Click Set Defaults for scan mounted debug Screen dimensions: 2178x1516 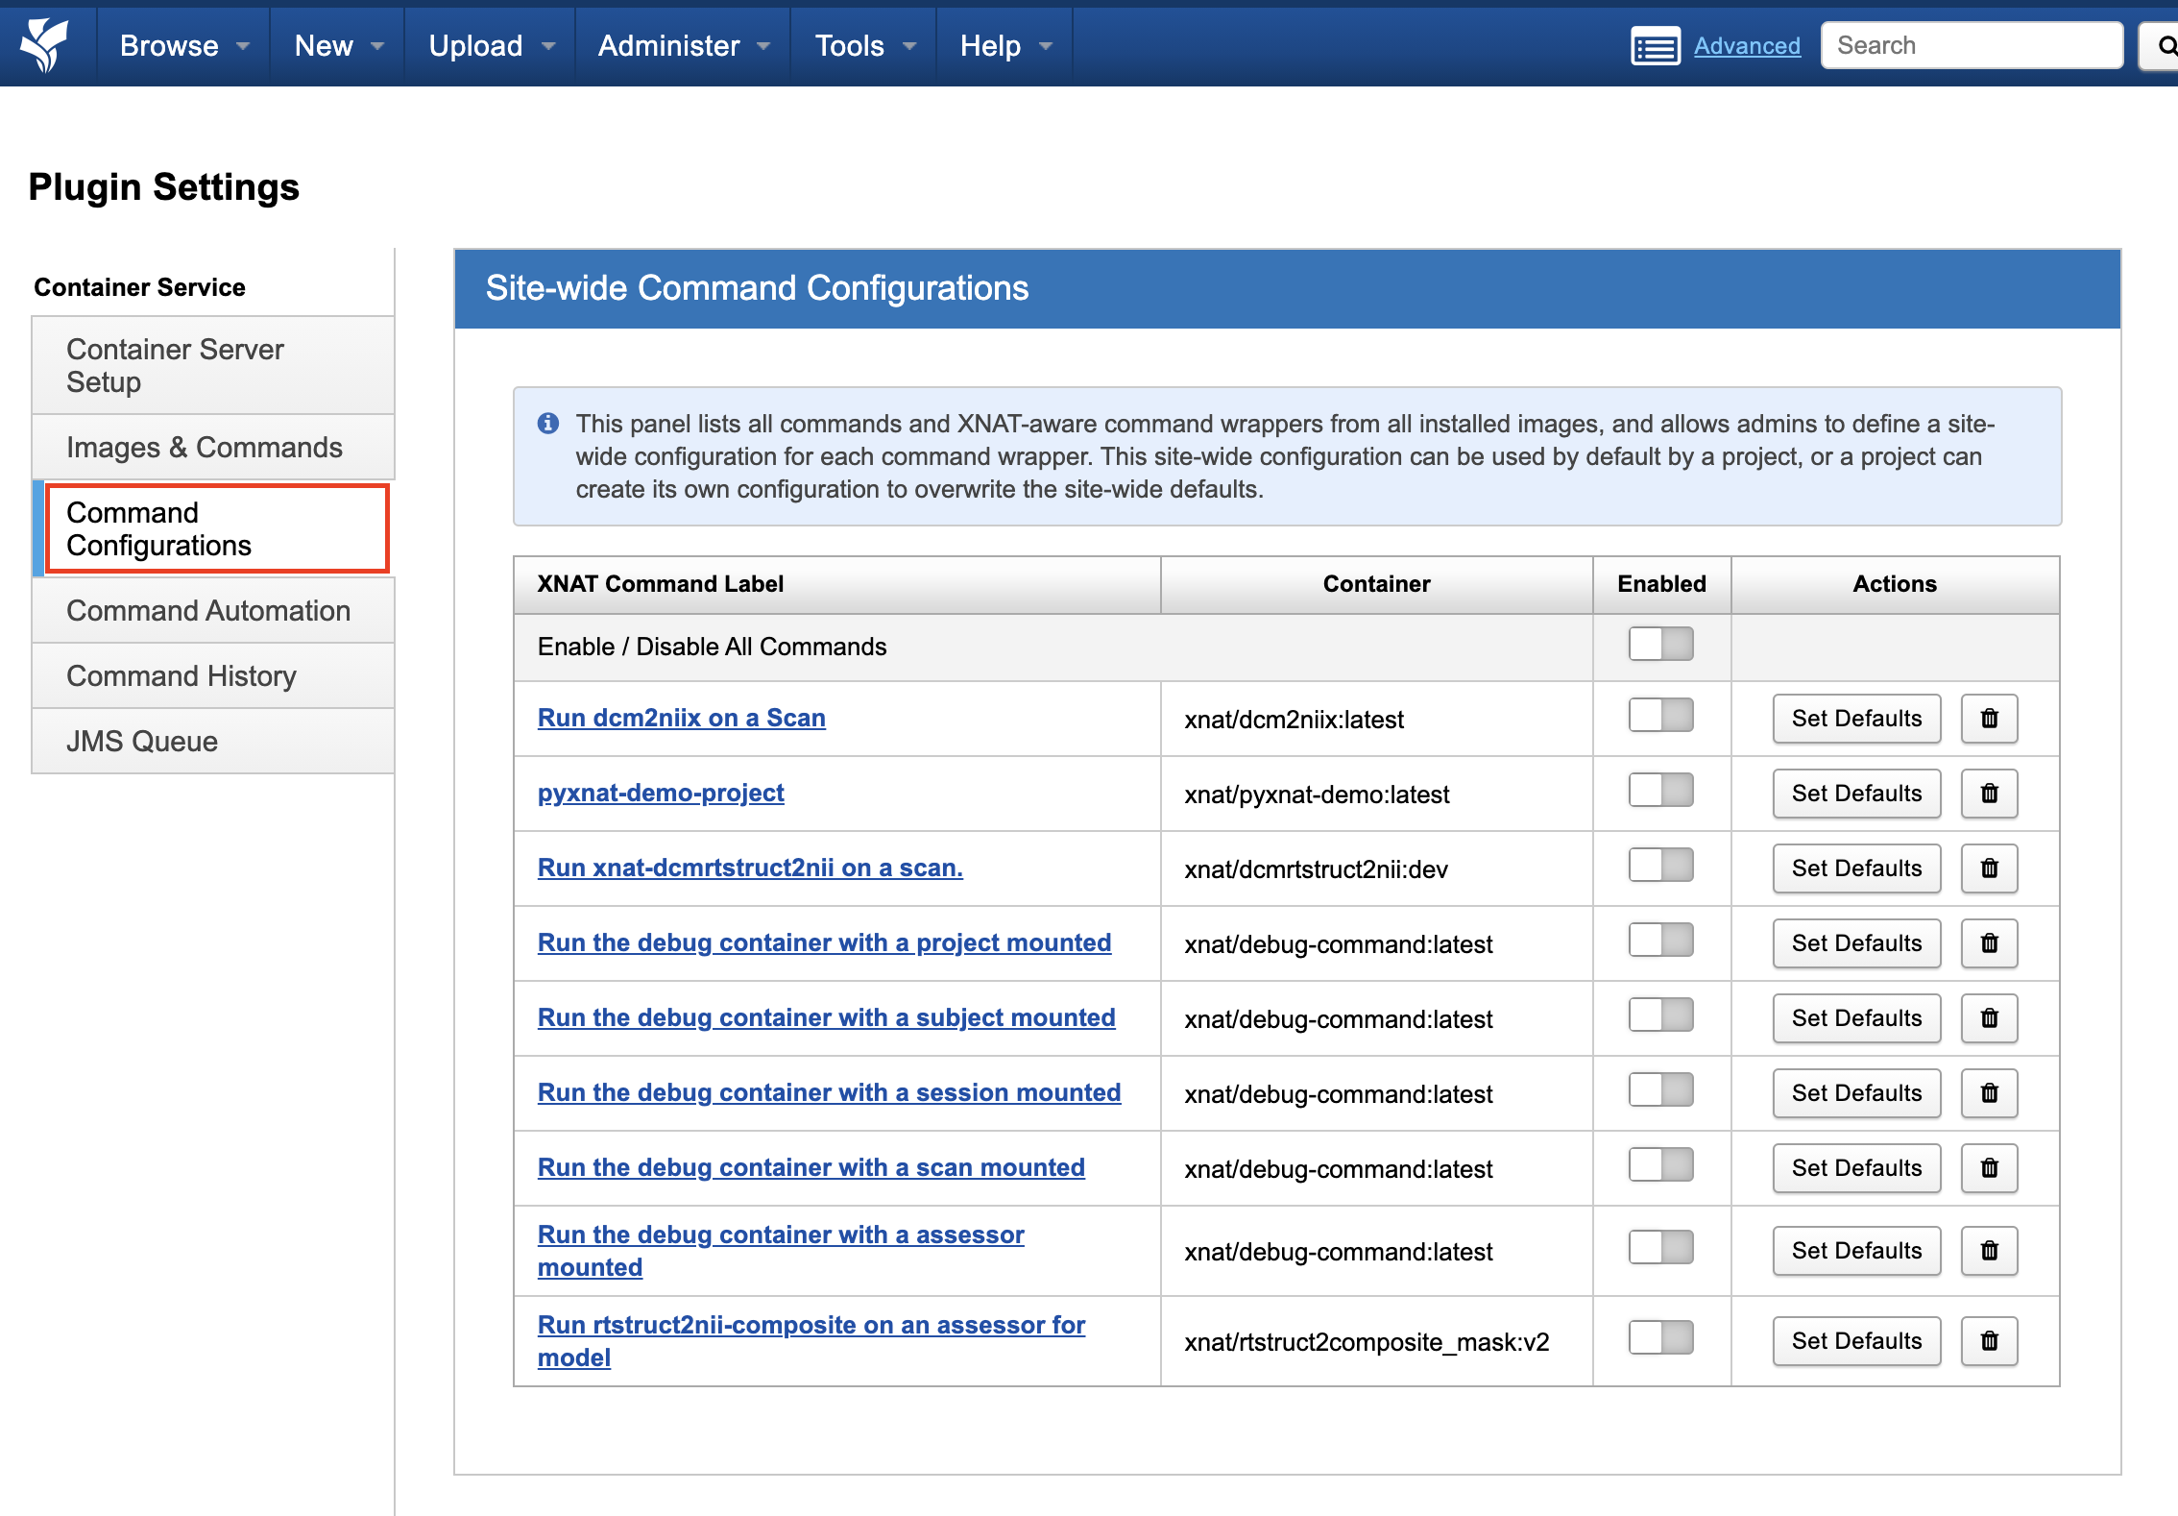click(x=1856, y=1168)
